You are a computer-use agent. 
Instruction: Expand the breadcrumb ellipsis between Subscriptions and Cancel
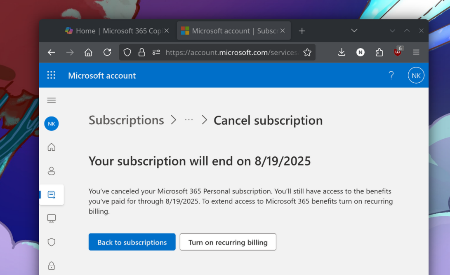pyautogui.click(x=189, y=120)
